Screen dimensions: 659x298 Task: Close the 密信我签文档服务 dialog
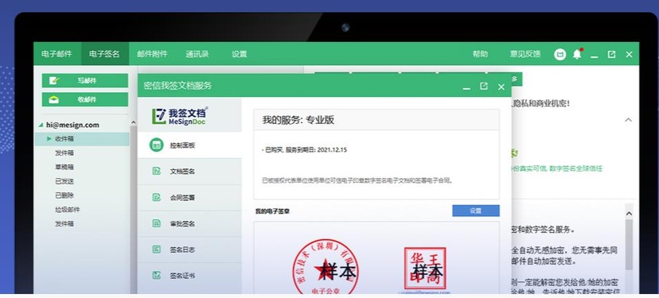(x=501, y=87)
